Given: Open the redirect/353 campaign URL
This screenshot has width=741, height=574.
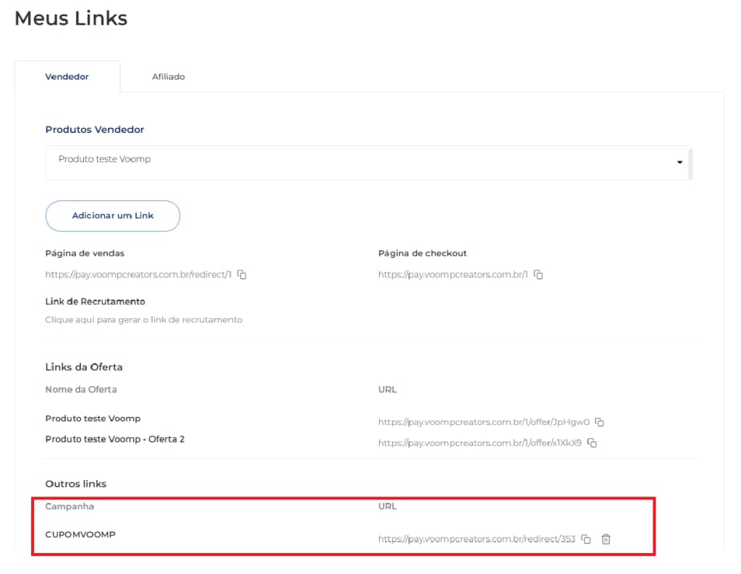Looking at the screenshot, I should tap(476, 539).
